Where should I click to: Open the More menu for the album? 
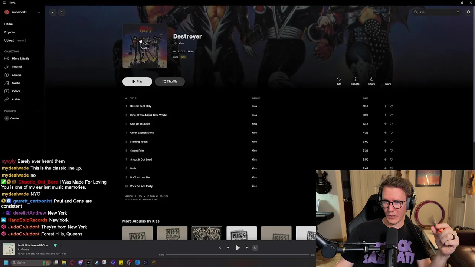[x=388, y=80]
